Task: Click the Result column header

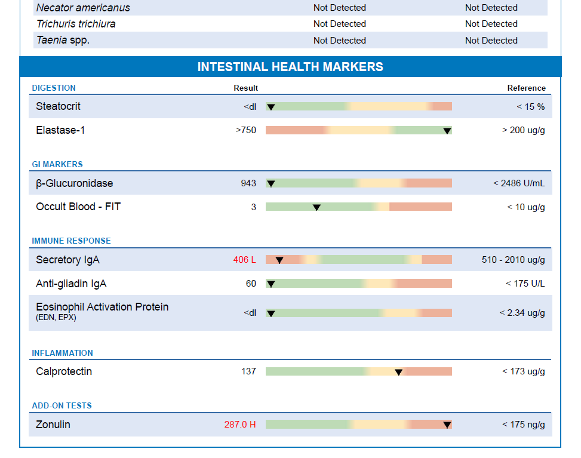Action: click(x=245, y=88)
